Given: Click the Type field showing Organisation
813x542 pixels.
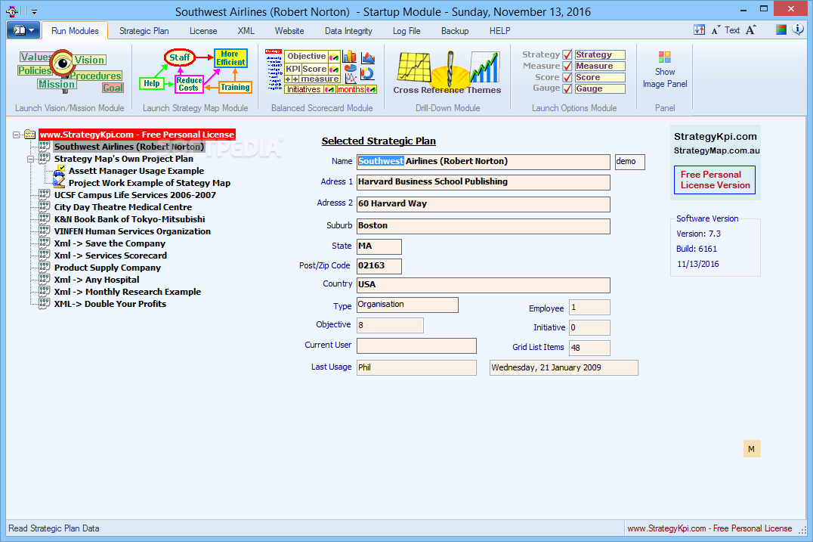Looking at the screenshot, I should pos(407,305).
